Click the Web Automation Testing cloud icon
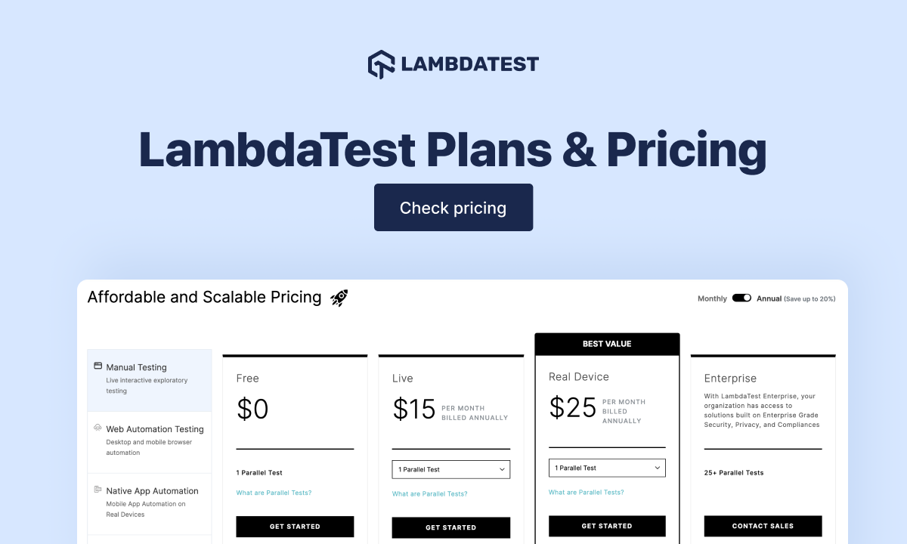The width and height of the screenshot is (907, 544). click(x=98, y=428)
